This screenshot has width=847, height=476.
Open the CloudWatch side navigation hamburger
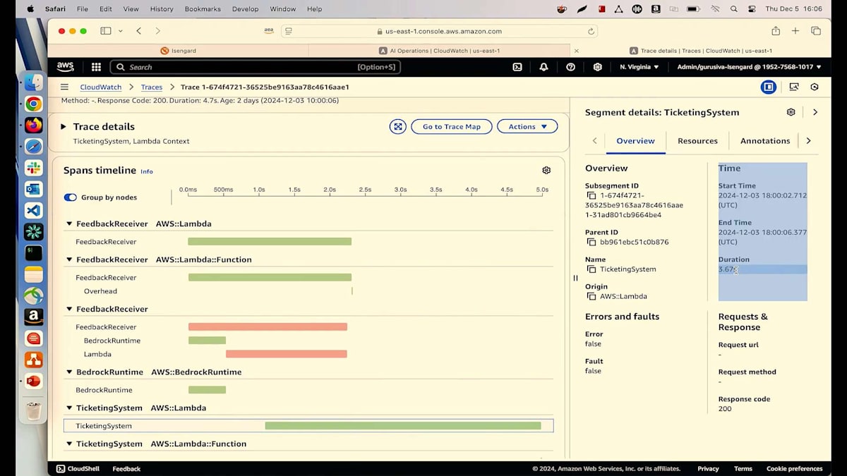[64, 87]
